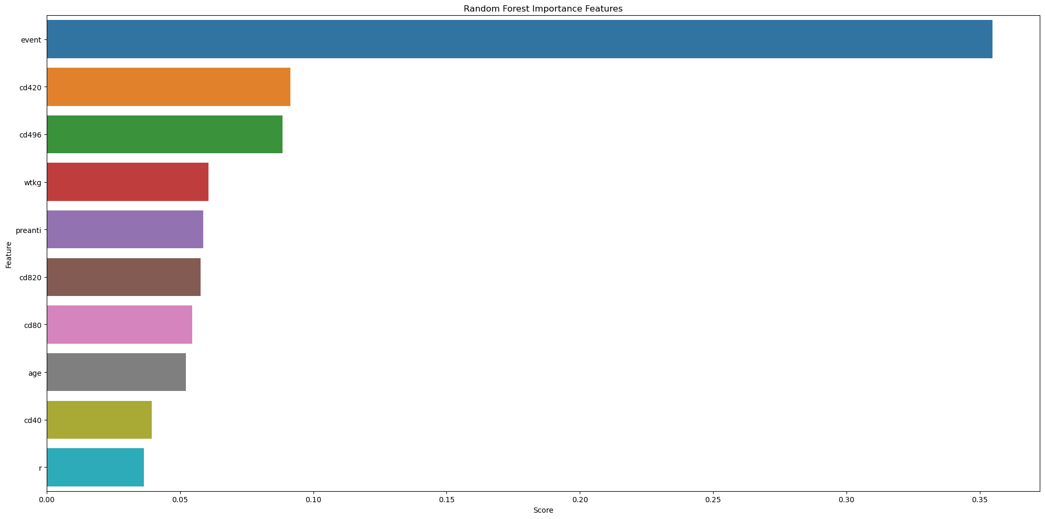Click the olive cd40 bar

pyautogui.click(x=99, y=420)
